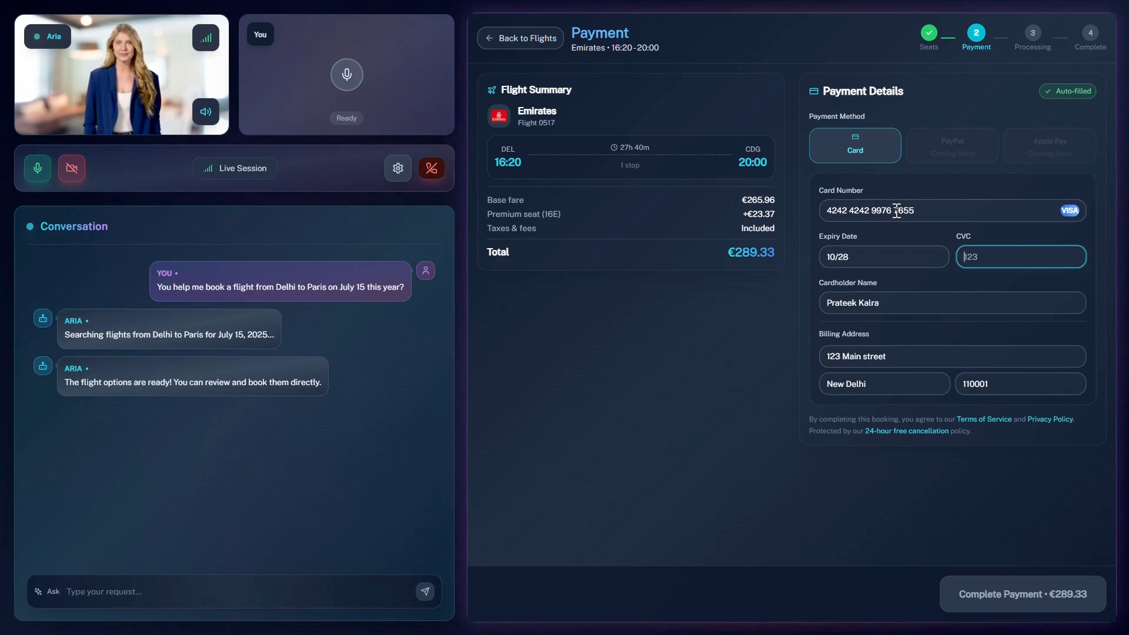Toggle the red camera-off button
The height and width of the screenshot is (635, 1129).
coord(72,168)
